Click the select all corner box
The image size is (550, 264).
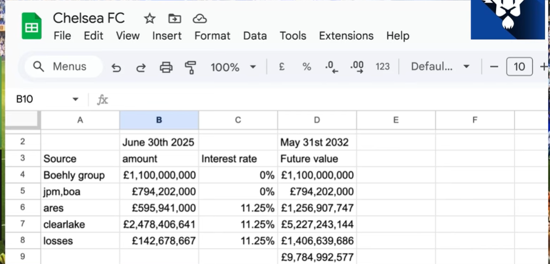(23, 120)
